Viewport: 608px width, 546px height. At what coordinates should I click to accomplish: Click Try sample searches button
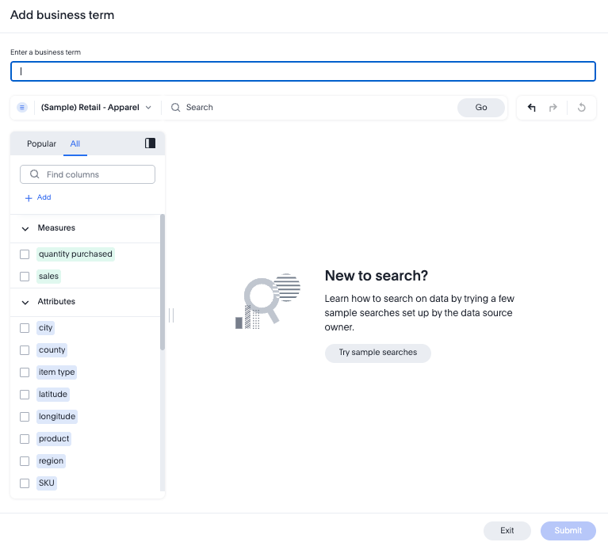tap(377, 353)
